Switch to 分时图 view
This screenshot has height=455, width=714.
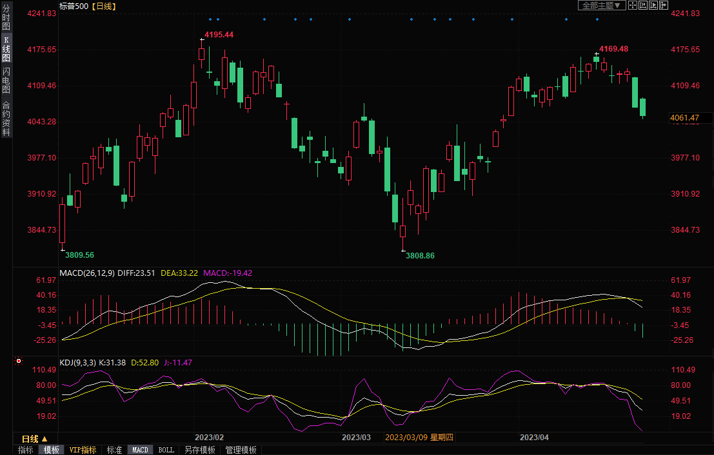click(x=6, y=17)
